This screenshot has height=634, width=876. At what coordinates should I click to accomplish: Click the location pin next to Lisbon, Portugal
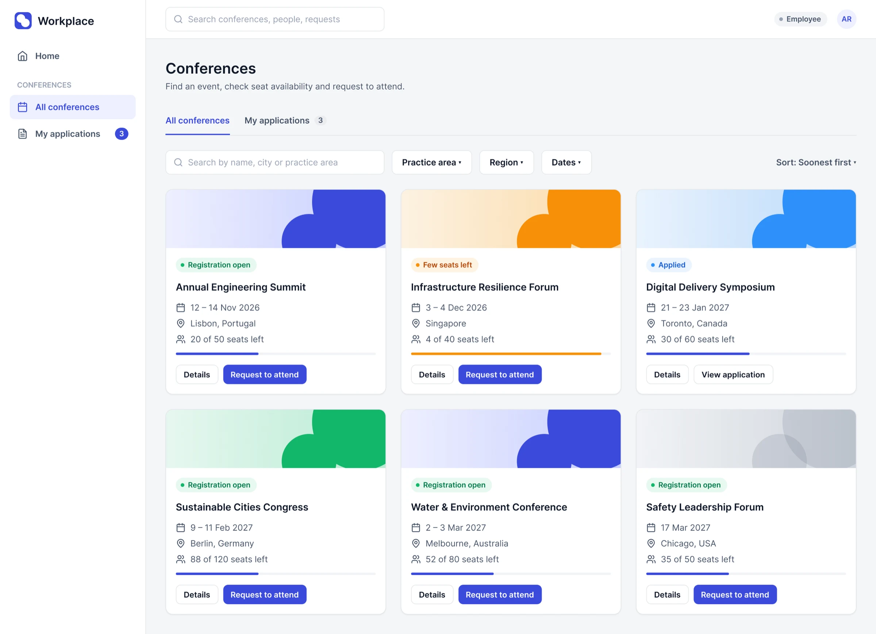tap(180, 323)
